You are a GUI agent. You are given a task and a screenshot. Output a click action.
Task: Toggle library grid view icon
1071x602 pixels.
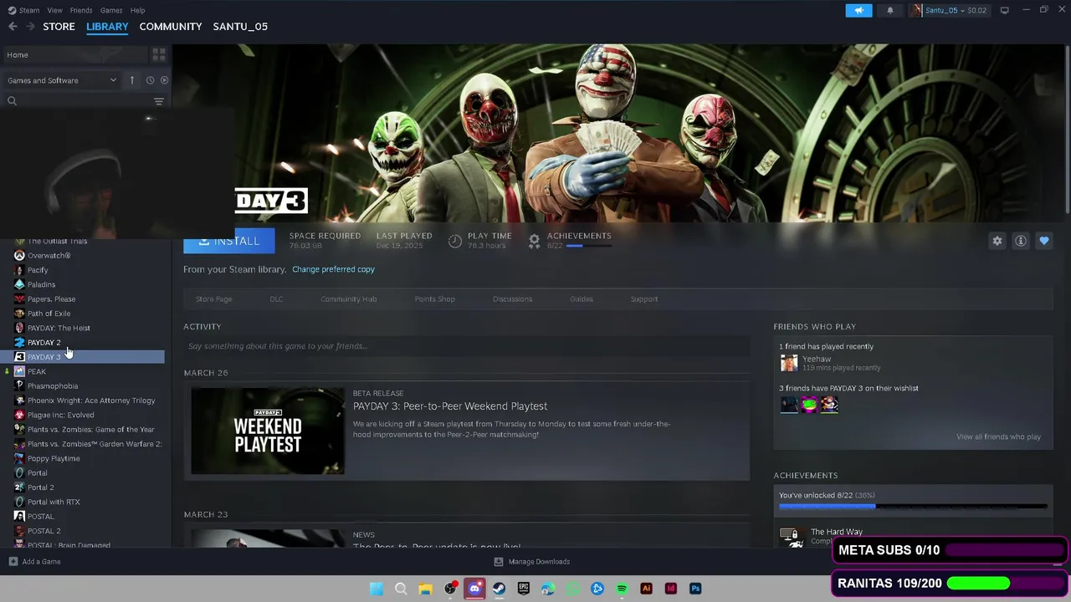pyautogui.click(x=159, y=54)
